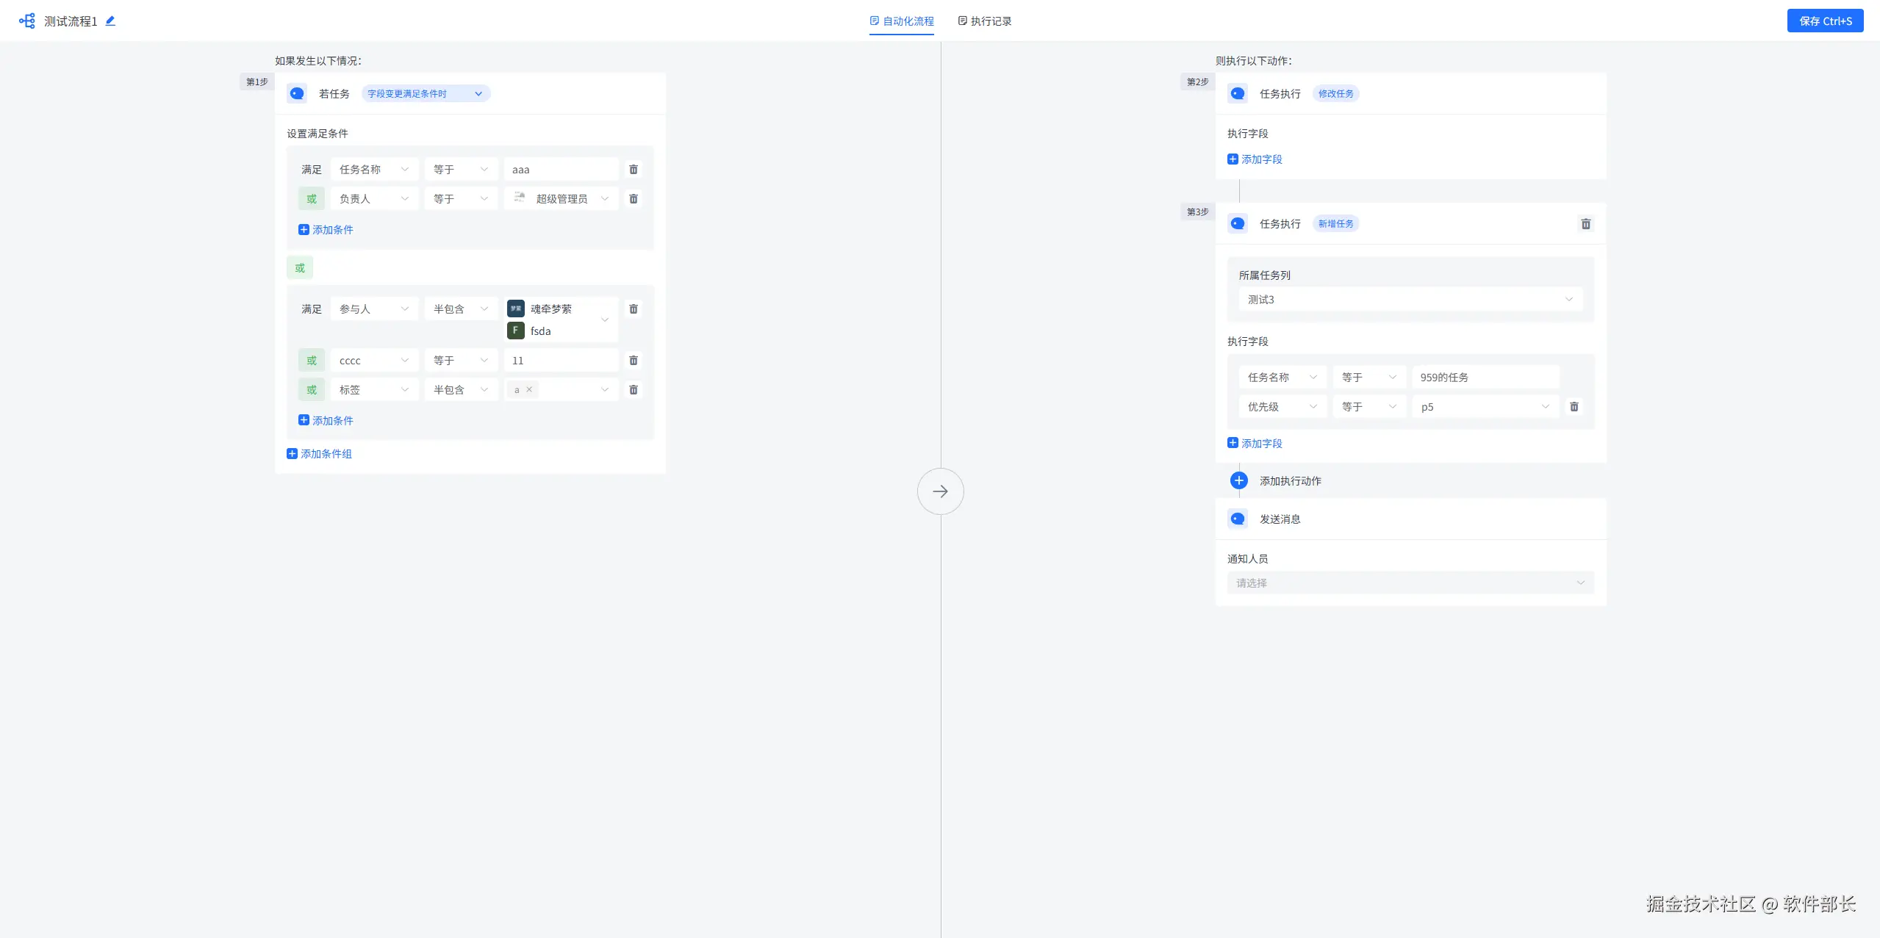
Task: Remove the 'a' tag chip with x
Action: click(x=529, y=390)
